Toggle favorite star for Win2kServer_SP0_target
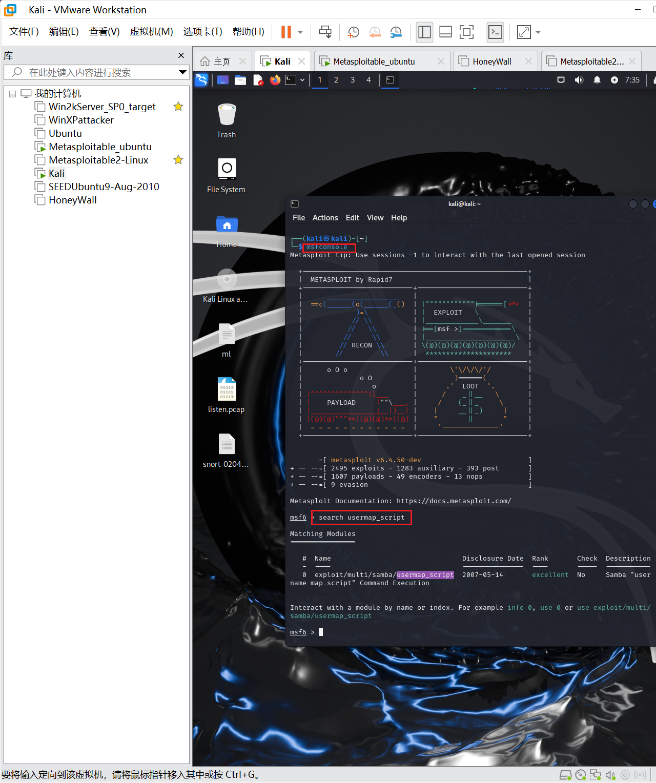The height and width of the screenshot is (783, 656). point(178,107)
